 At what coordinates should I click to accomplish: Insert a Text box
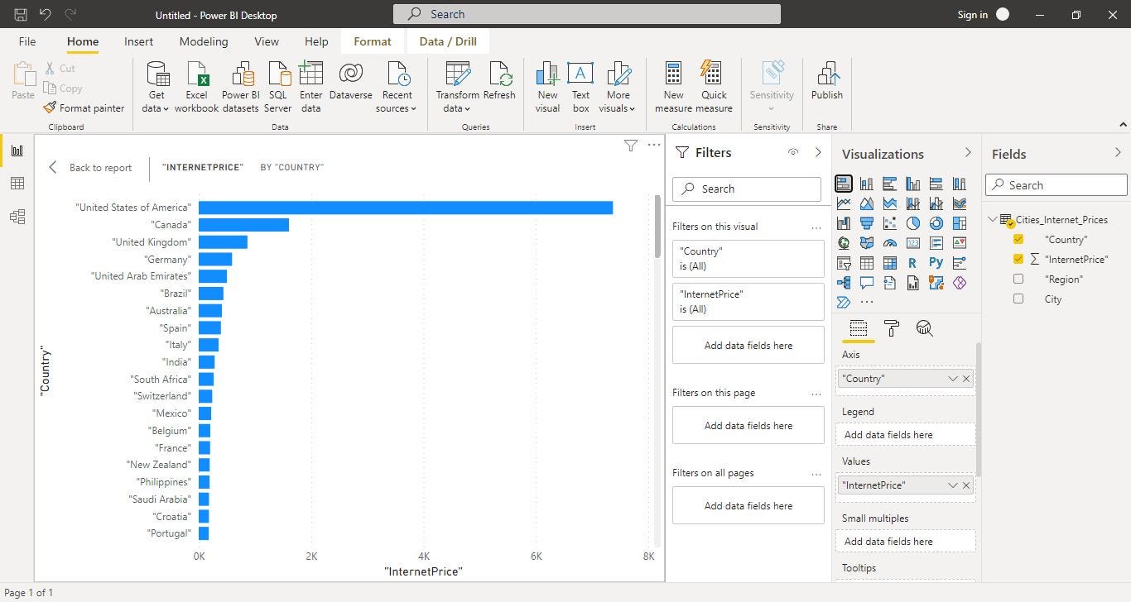[x=581, y=87]
